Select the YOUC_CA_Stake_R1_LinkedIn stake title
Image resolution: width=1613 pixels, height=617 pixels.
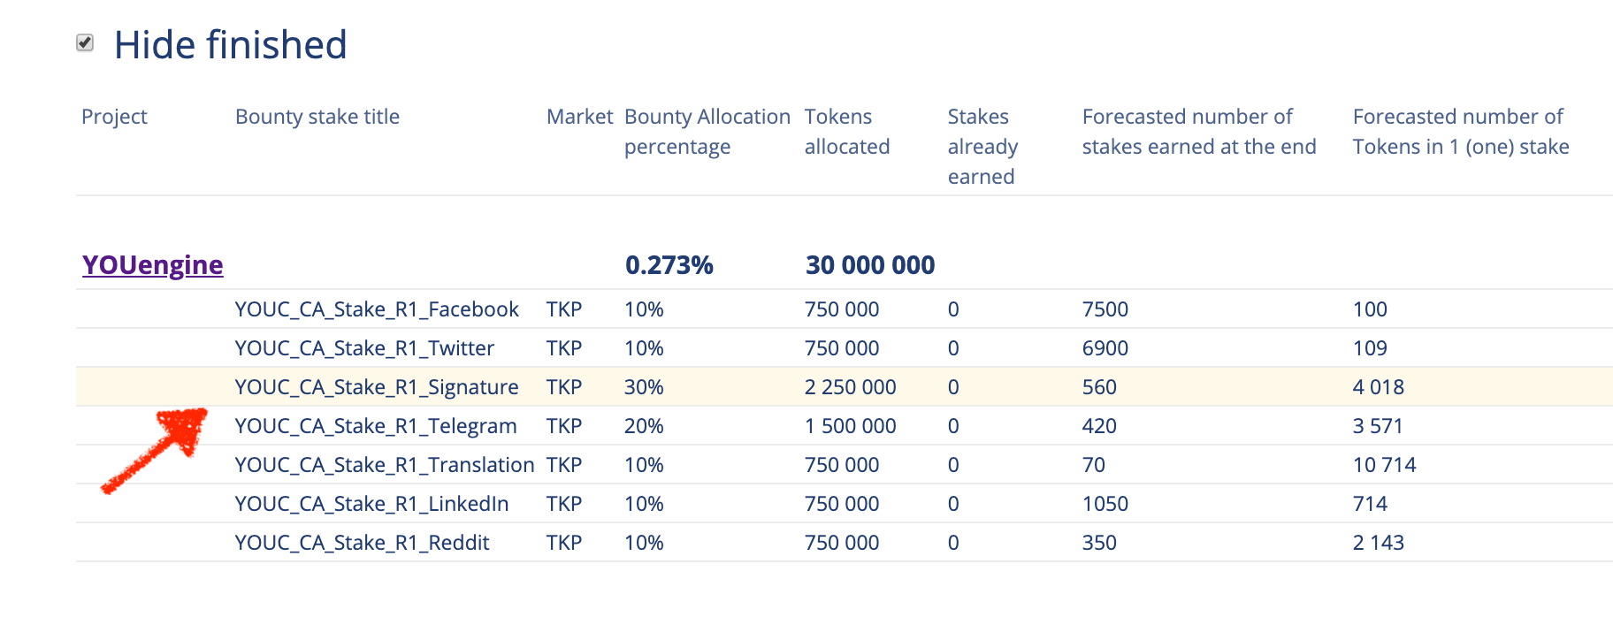[x=371, y=504]
